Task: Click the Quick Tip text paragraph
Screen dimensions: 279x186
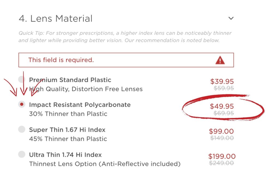Action: 125,36
